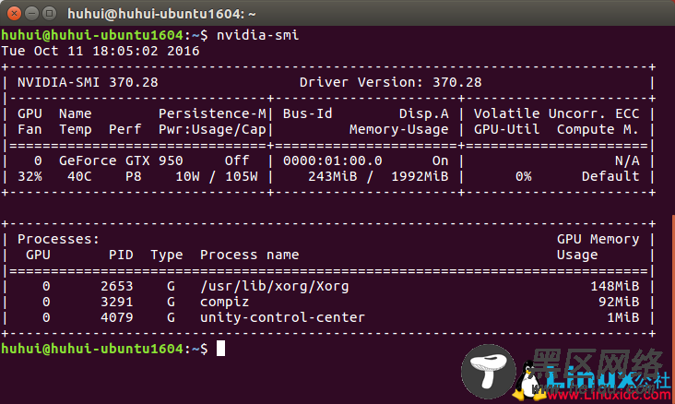Viewport: 675px width, 404px height.
Task: Click NVIDIA-SMI 370.28 header text
Action: click(x=88, y=82)
